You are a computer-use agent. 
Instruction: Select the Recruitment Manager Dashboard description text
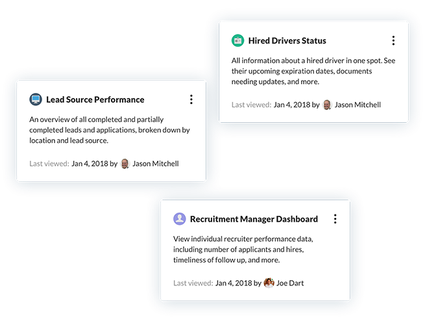(x=243, y=250)
